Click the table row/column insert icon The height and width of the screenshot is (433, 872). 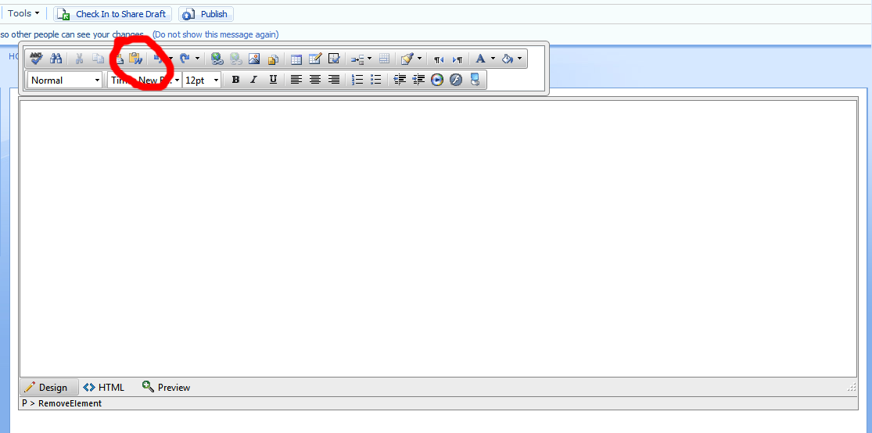(x=357, y=59)
